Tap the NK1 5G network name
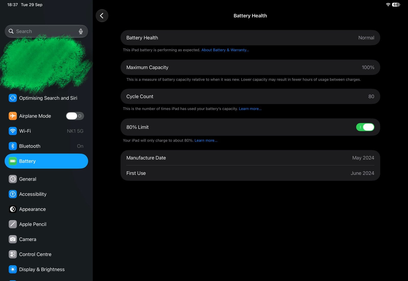Screen dimensions: 408x281 click(x=75, y=131)
